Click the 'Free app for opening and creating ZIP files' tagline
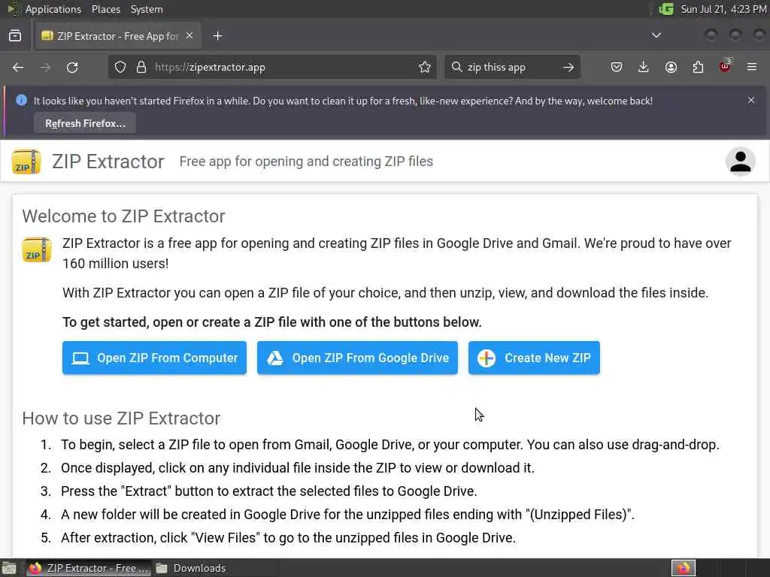The image size is (770, 577). click(306, 162)
